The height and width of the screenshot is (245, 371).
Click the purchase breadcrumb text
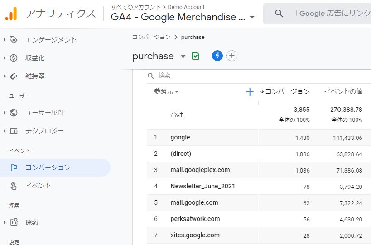click(x=193, y=37)
